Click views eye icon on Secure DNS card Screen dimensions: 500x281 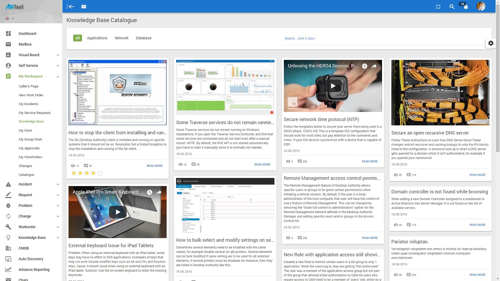[x=395, y=175]
